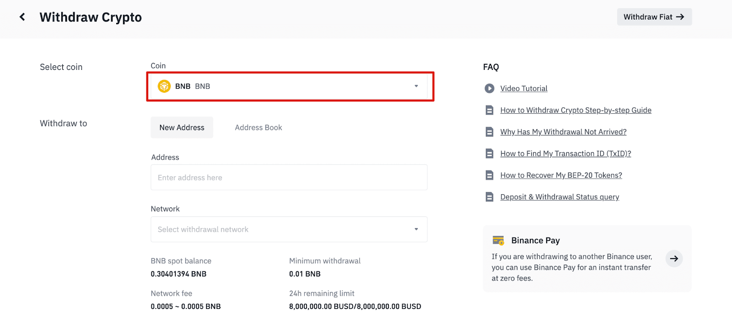
Task: Go to Withdraw Fiat page
Action: [x=654, y=17]
